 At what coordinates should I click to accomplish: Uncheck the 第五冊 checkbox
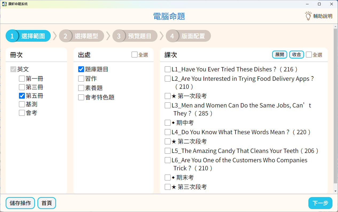pyautogui.click(x=22, y=96)
